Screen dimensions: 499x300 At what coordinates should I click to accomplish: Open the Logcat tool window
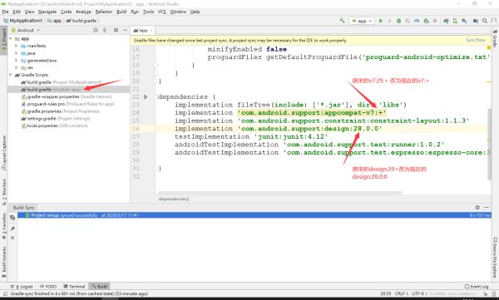pos(22,287)
